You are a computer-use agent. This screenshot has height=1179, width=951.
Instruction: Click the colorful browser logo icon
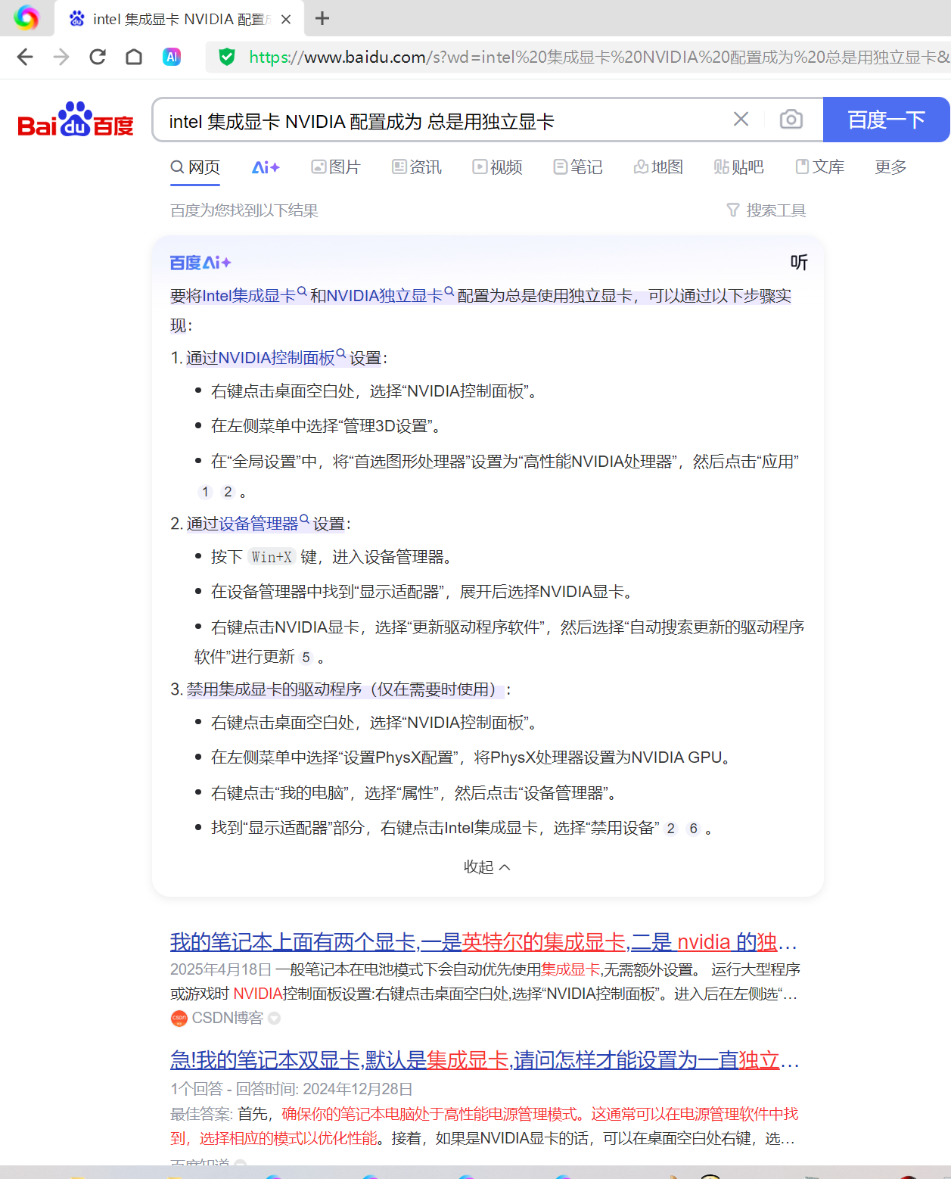pyautogui.click(x=26, y=17)
